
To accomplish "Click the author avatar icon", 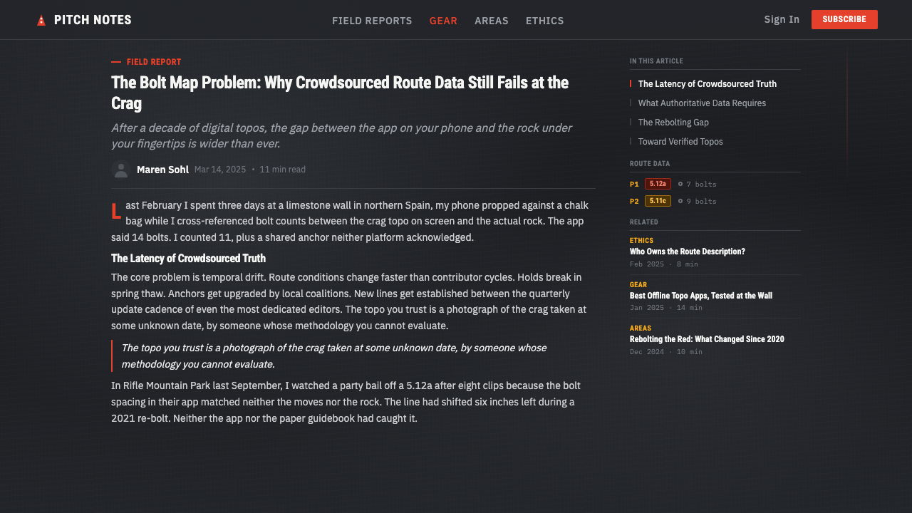I will click(121, 170).
